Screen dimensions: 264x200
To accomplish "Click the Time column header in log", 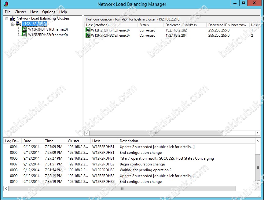I will coord(55,141).
